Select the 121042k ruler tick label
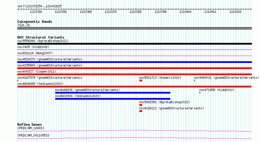The width and height of the screenshot is (260, 142). pyautogui.click(x=235, y=12)
